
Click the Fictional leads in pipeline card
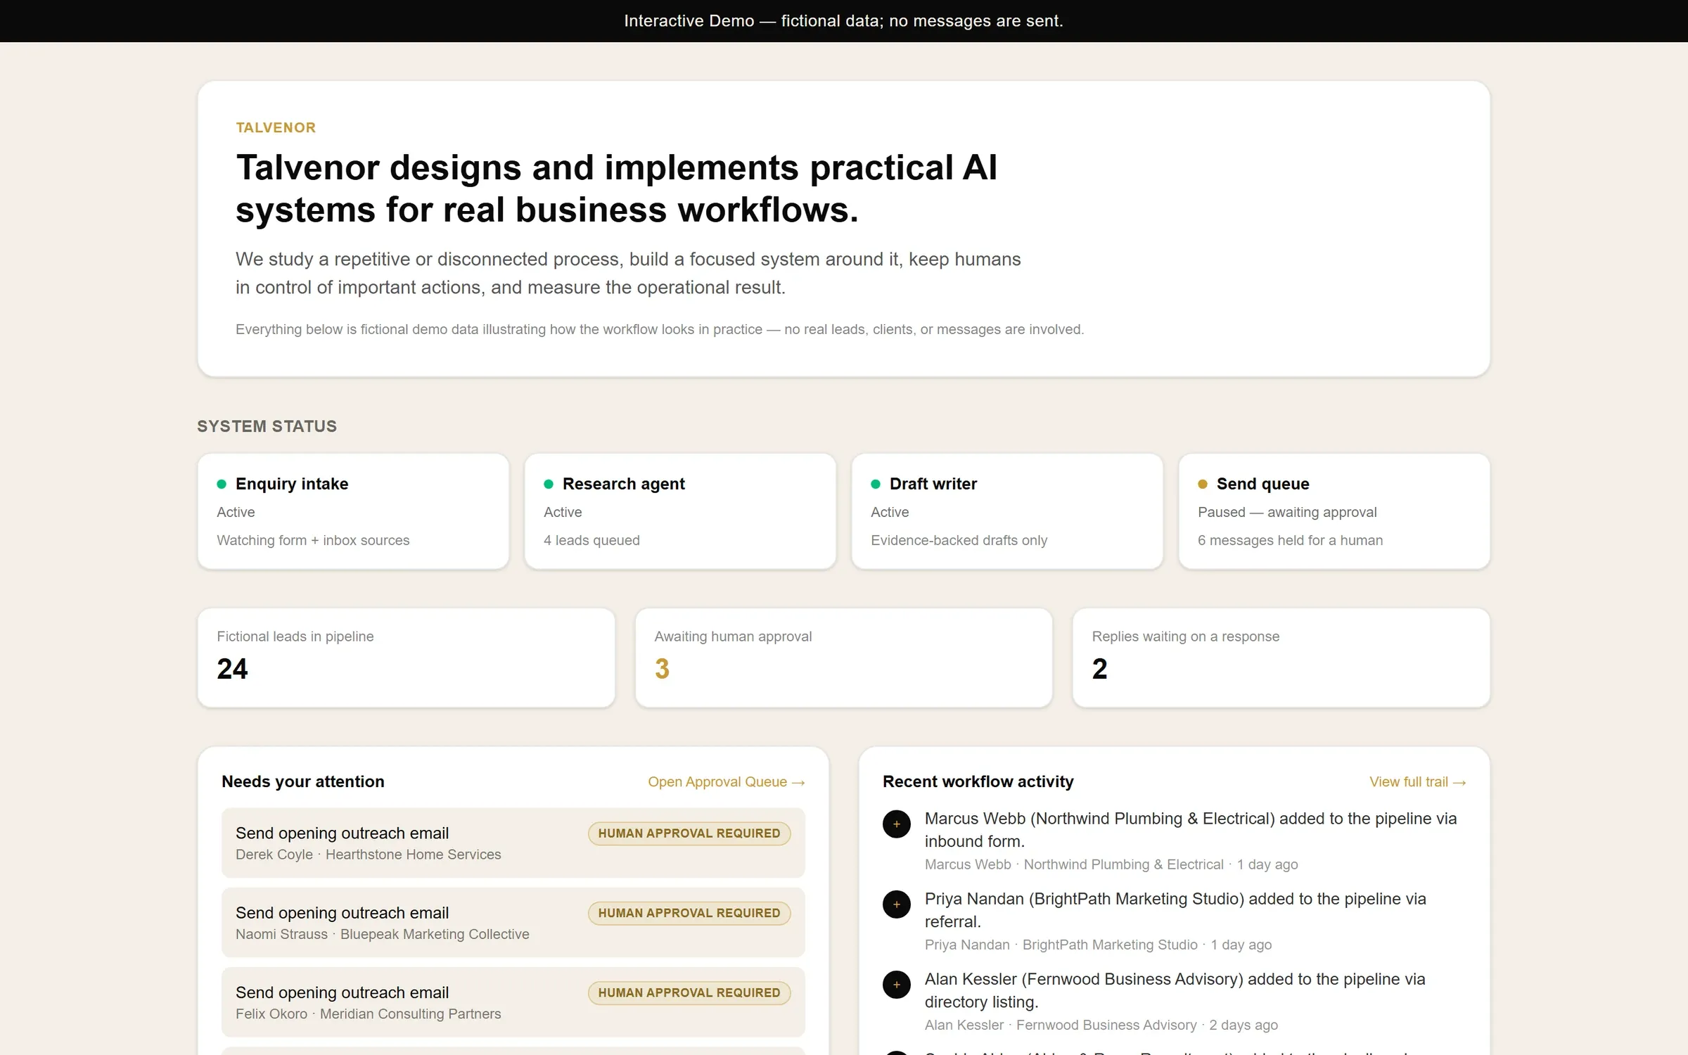(x=407, y=658)
